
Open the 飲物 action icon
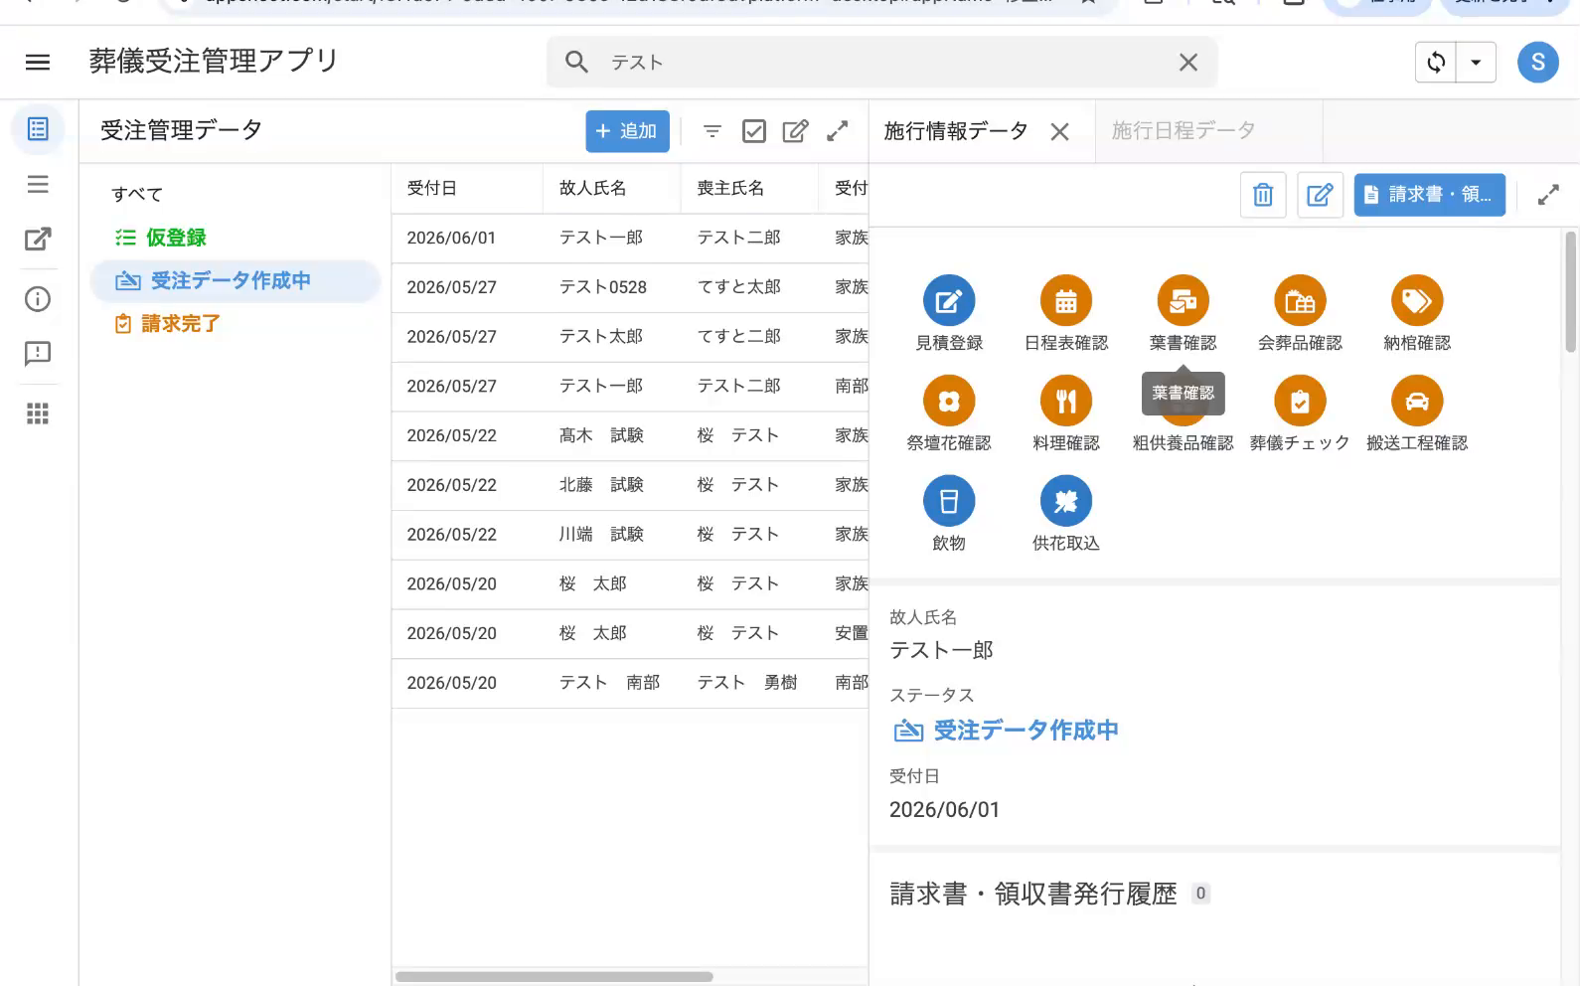(x=949, y=501)
